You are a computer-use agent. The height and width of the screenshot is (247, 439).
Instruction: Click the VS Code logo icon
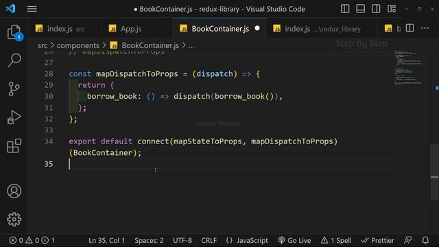[11, 9]
